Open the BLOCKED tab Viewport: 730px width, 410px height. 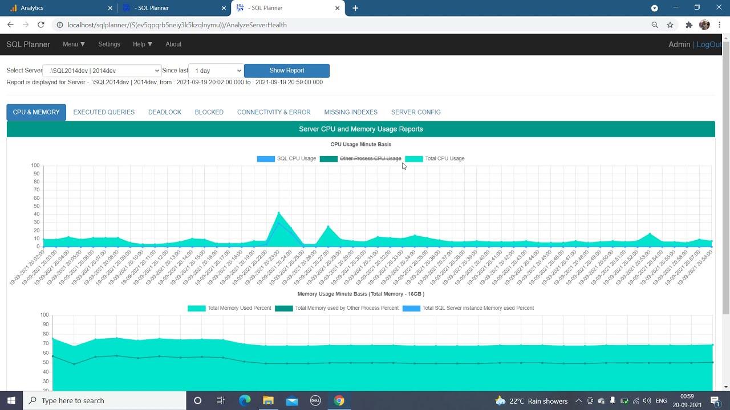tap(209, 112)
